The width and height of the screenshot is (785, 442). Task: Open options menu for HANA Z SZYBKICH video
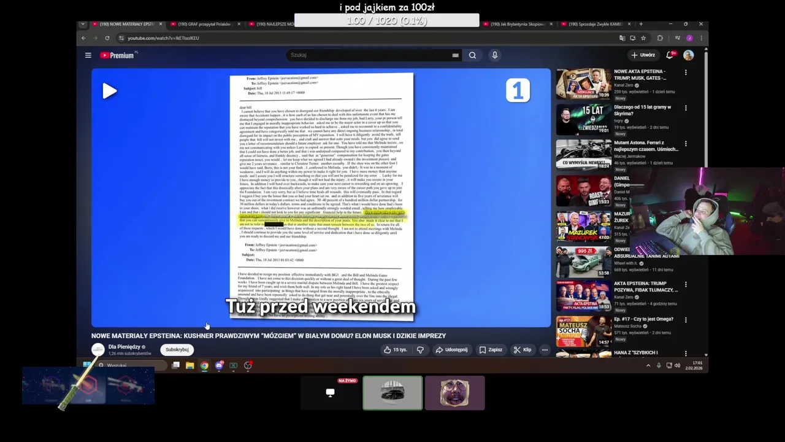[x=686, y=354]
